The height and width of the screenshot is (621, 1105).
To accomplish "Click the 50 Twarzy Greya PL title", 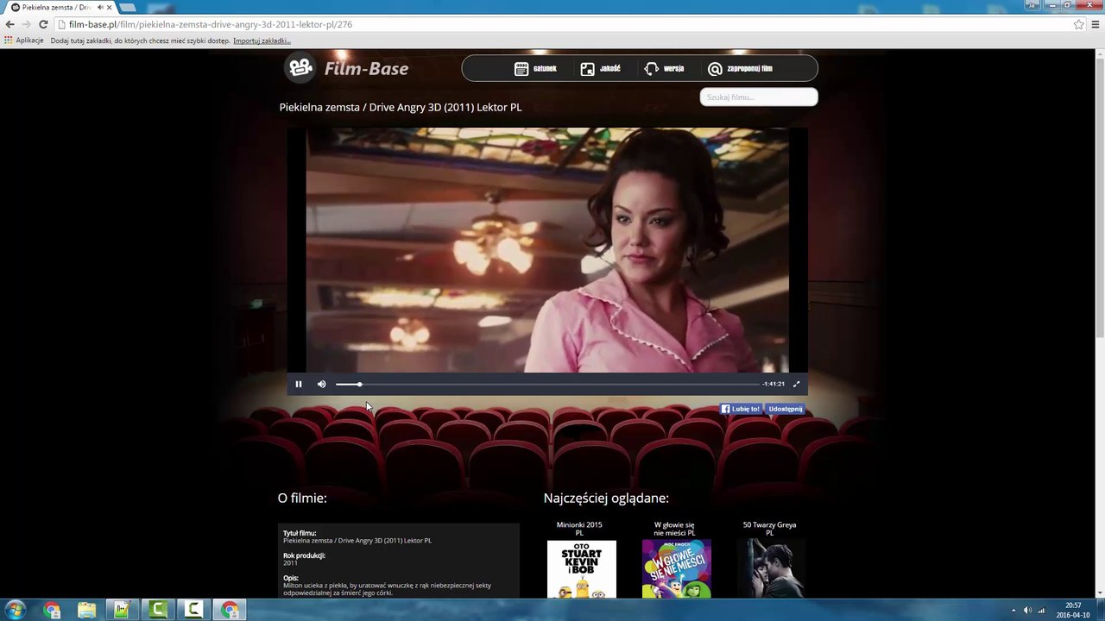I will 769,529.
